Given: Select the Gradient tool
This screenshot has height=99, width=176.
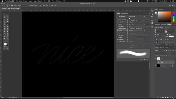Looking at the screenshot, I should click(x=7, y=29).
